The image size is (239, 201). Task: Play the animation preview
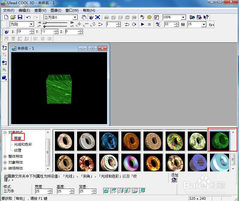pyautogui.click(x=142, y=24)
